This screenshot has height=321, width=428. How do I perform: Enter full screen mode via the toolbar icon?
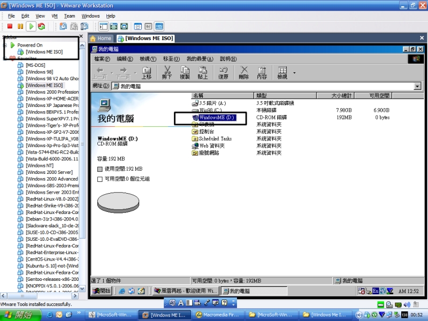click(x=124, y=26)
